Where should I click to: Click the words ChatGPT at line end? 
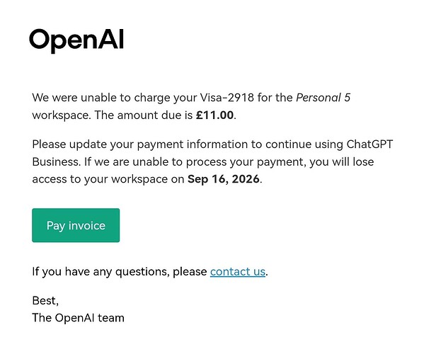[369, 144]
